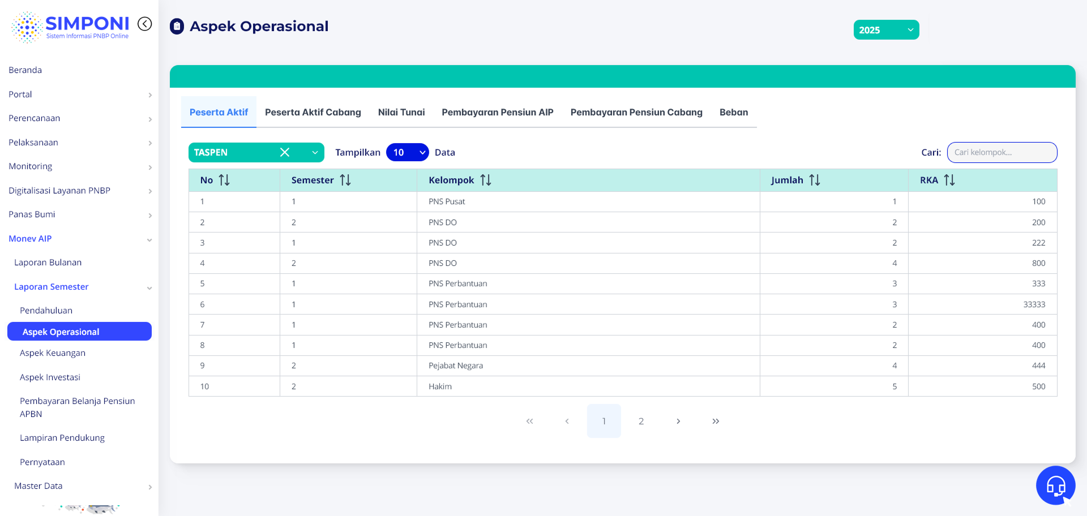This screenshot has width=1087, height=516.
Task: Open the TASPEN dropdown arrow
Action: tap(315, 152)
